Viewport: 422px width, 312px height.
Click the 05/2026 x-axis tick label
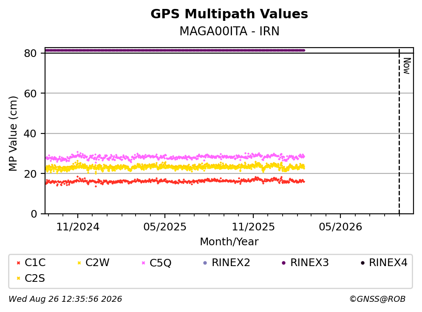coord(340,227)
